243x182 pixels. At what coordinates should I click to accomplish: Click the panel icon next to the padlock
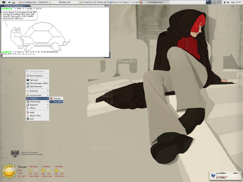[x=228, y=2]
